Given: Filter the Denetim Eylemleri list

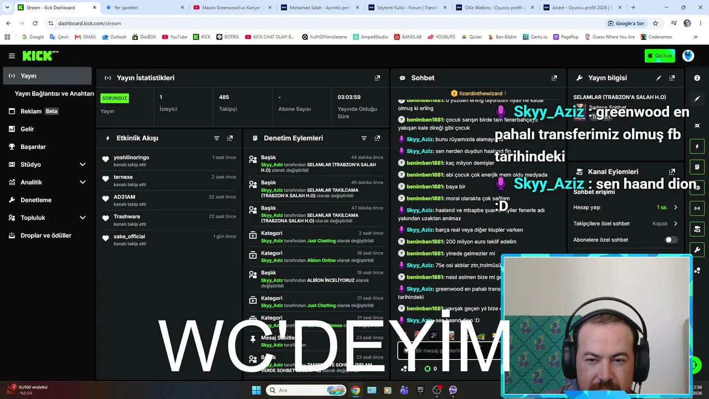Looking at the screenshot, I should click(364, 138).
